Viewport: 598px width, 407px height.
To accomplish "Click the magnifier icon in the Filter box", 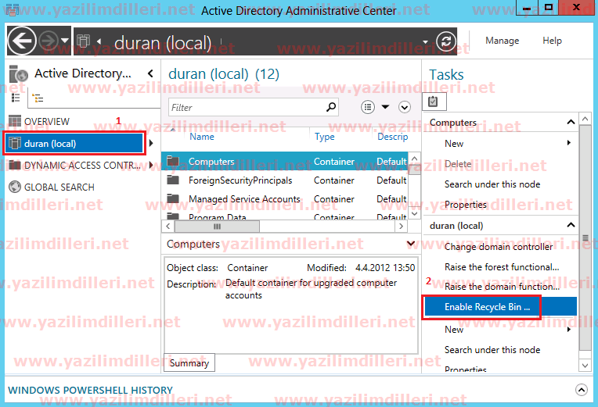I will pos(331,107).
